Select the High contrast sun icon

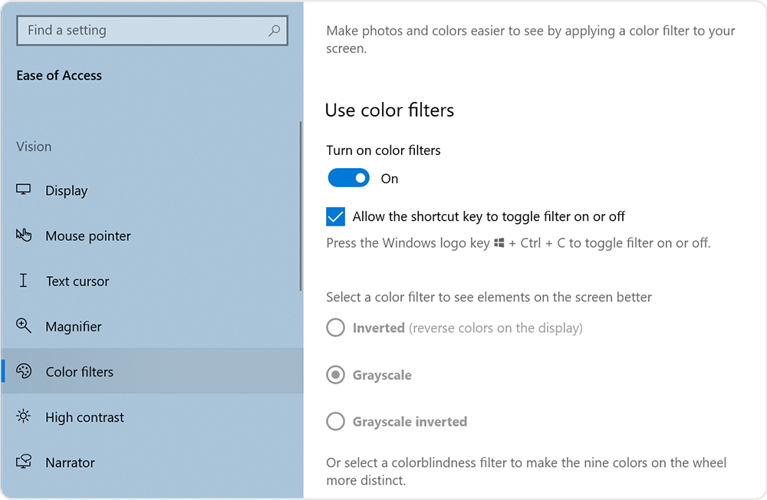[24, 416]
